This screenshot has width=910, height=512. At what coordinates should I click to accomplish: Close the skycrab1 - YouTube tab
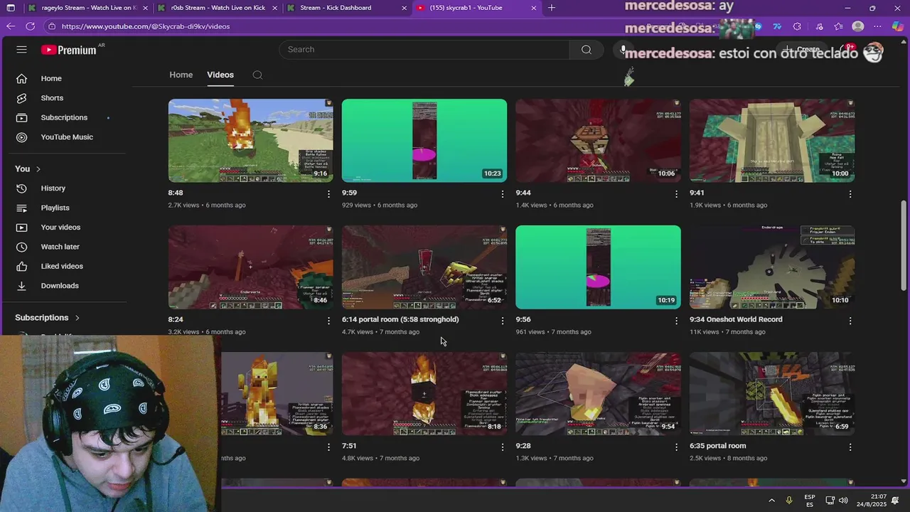click(x=534, y=8)
